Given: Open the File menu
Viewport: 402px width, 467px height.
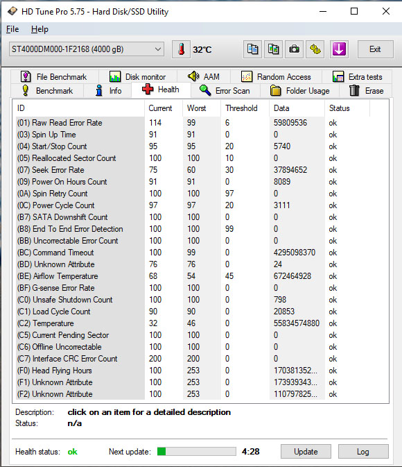Looking at the screenshot, I should tap(12, 29).
